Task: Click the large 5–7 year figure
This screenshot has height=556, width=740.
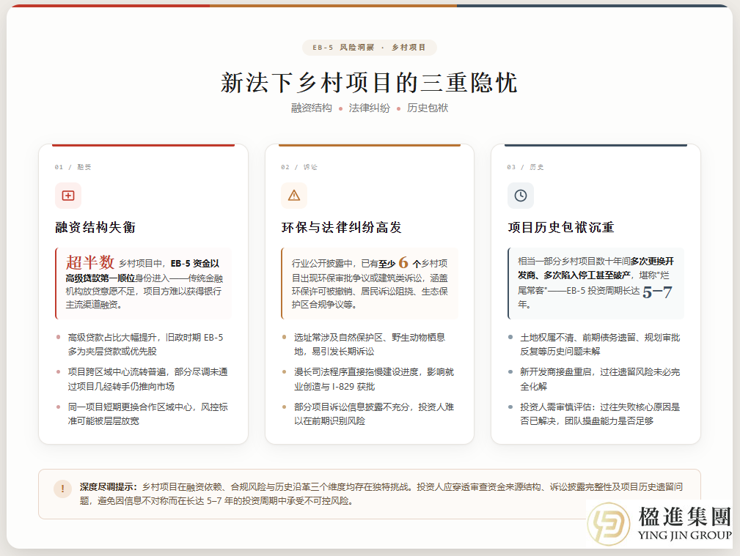Action: pos(657,292)
